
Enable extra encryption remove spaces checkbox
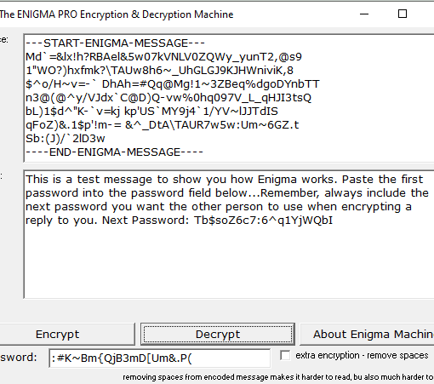285,355
